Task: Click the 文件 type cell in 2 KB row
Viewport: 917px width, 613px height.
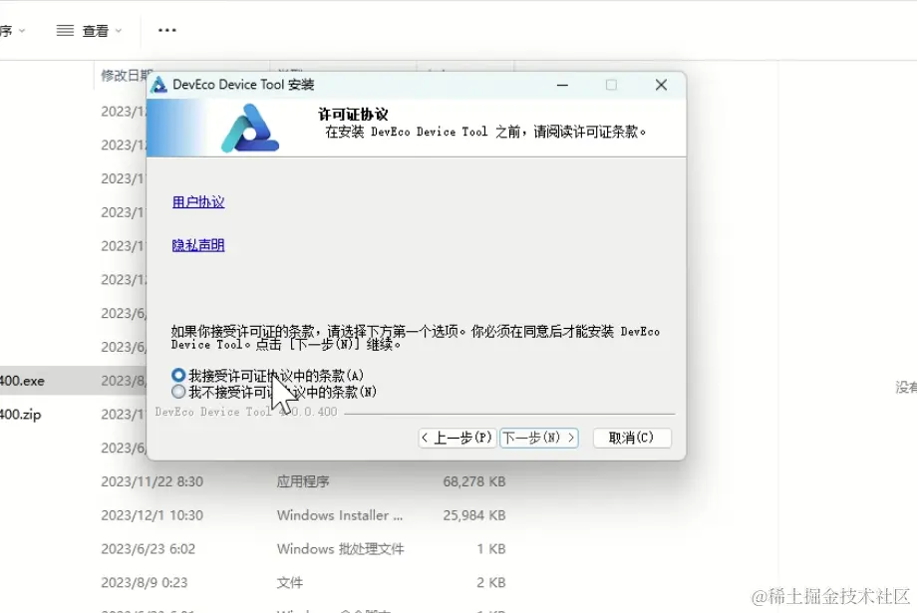Action: (289, 582)
